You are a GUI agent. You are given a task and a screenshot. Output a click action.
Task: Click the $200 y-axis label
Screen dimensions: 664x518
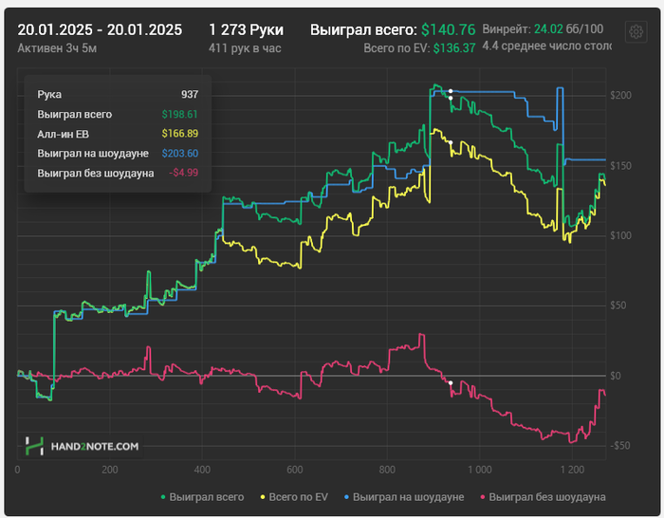tap(620, 95)
